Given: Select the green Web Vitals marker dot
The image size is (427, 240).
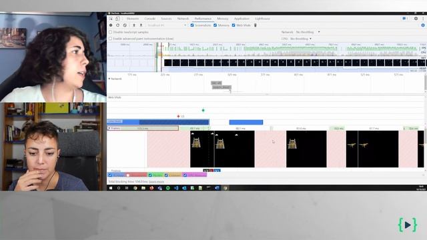Looking at the screenshot, I should coord(203,110).
